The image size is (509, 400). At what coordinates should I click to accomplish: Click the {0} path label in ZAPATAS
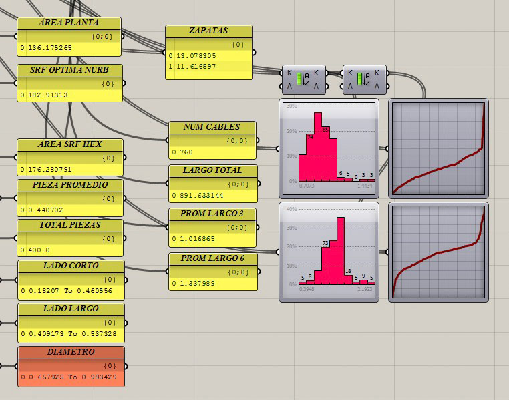(238, 45)
